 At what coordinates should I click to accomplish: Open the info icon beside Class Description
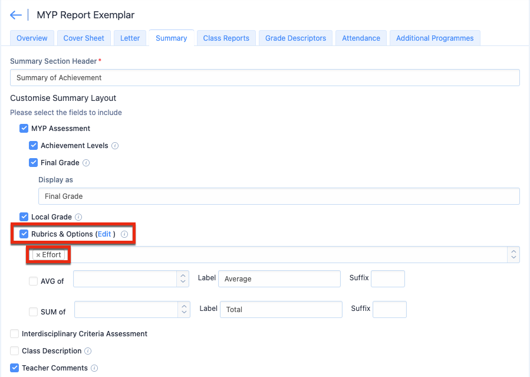[x=88, y=351]
